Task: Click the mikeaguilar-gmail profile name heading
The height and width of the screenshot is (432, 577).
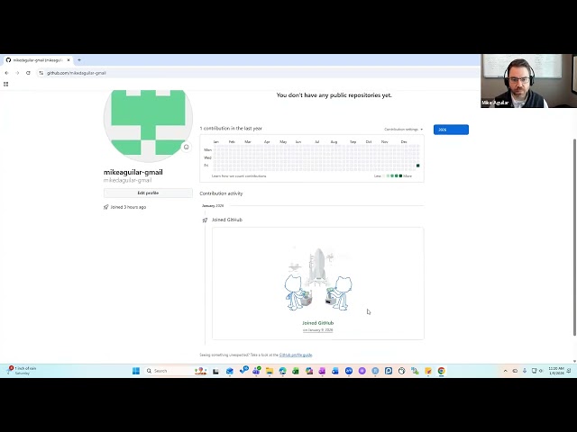Action: [x=133, y=172]
